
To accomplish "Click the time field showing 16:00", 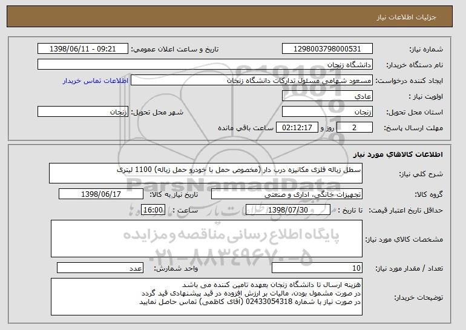I will click(x=153, y=210).
